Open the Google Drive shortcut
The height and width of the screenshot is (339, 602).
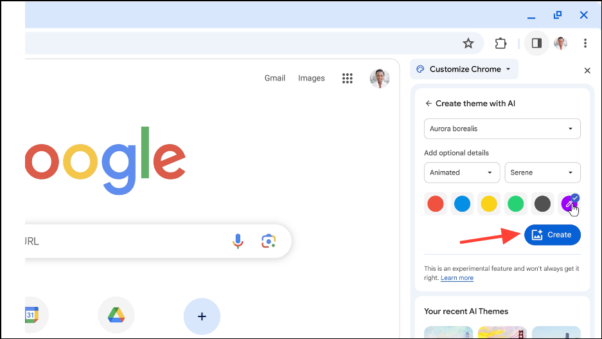[x=116, y=315]
